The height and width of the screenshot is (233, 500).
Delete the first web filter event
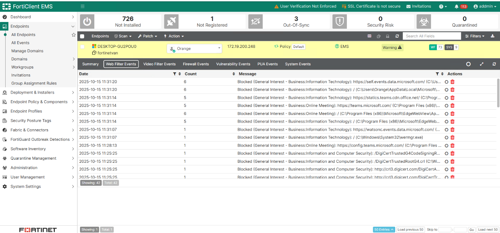pos(452,82)
